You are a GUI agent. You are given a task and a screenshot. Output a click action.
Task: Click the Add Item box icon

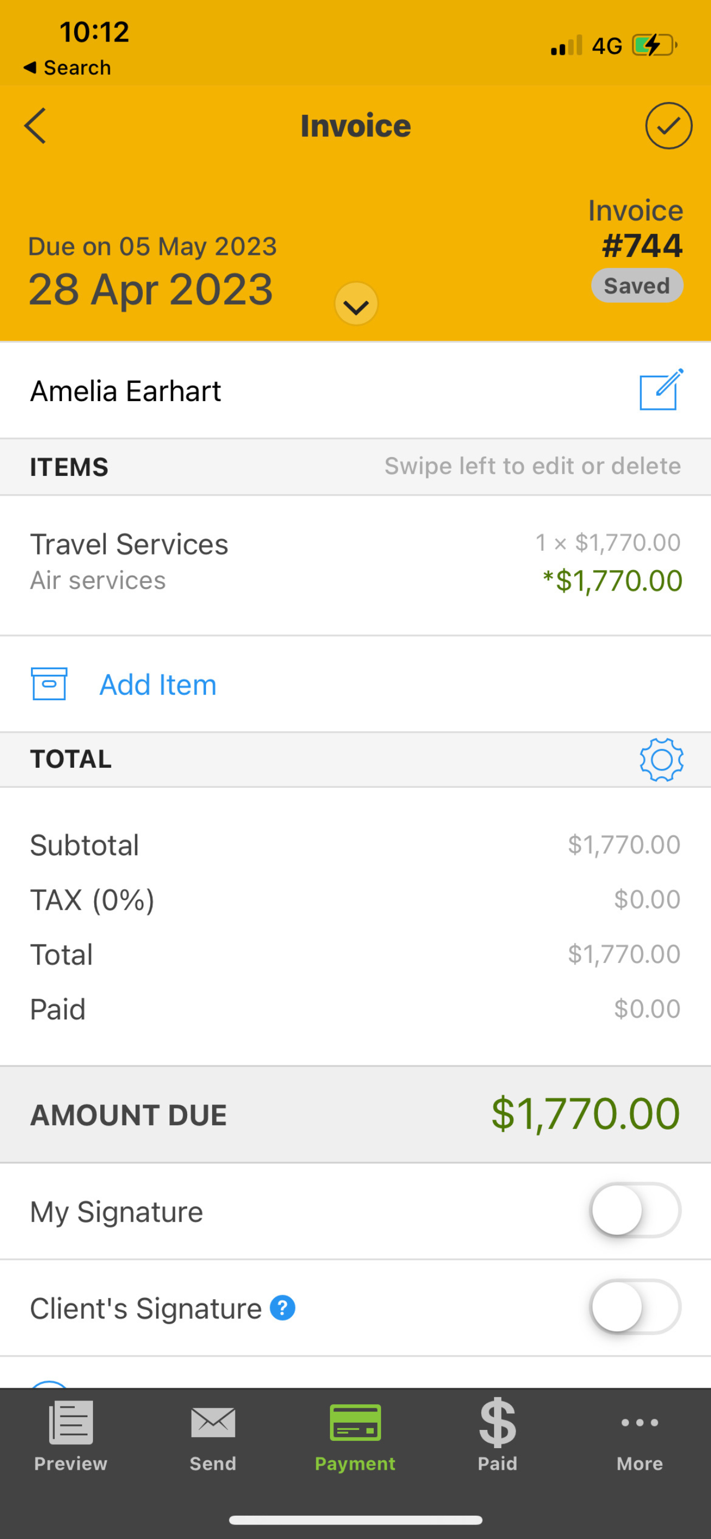point(49,684)
